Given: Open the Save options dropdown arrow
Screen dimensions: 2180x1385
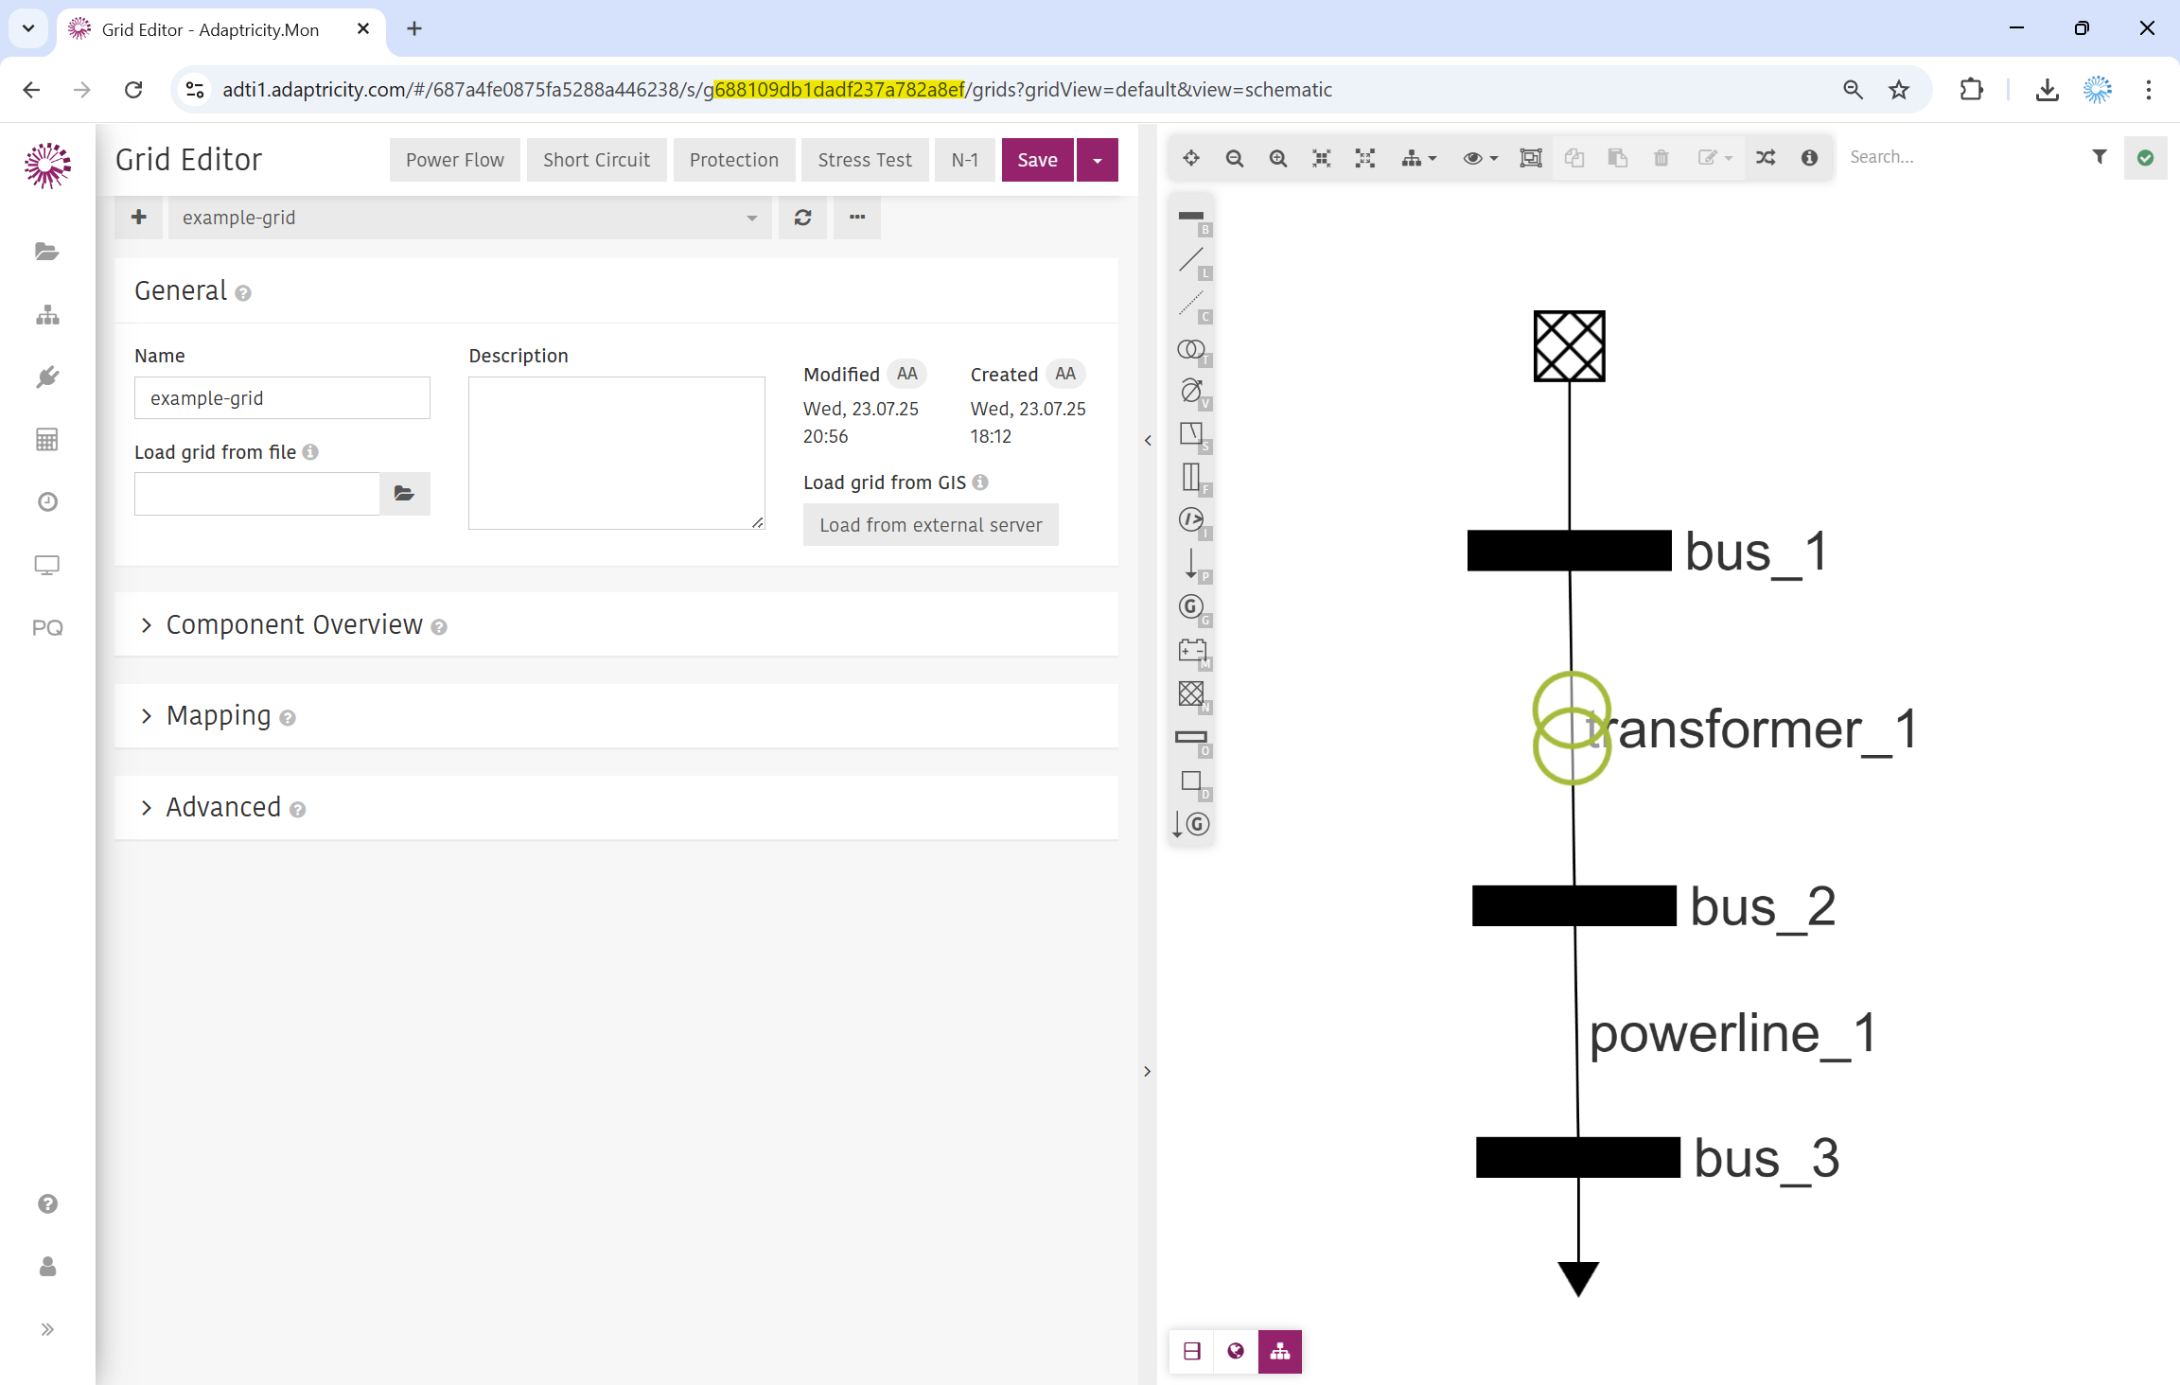Looking at the screenshot, I should [1098, 160].
